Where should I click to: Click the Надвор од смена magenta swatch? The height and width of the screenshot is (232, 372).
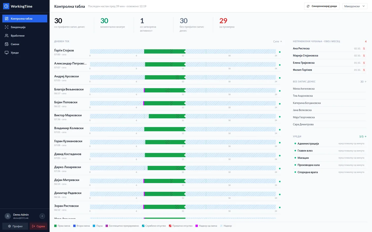tap(197, 226)
